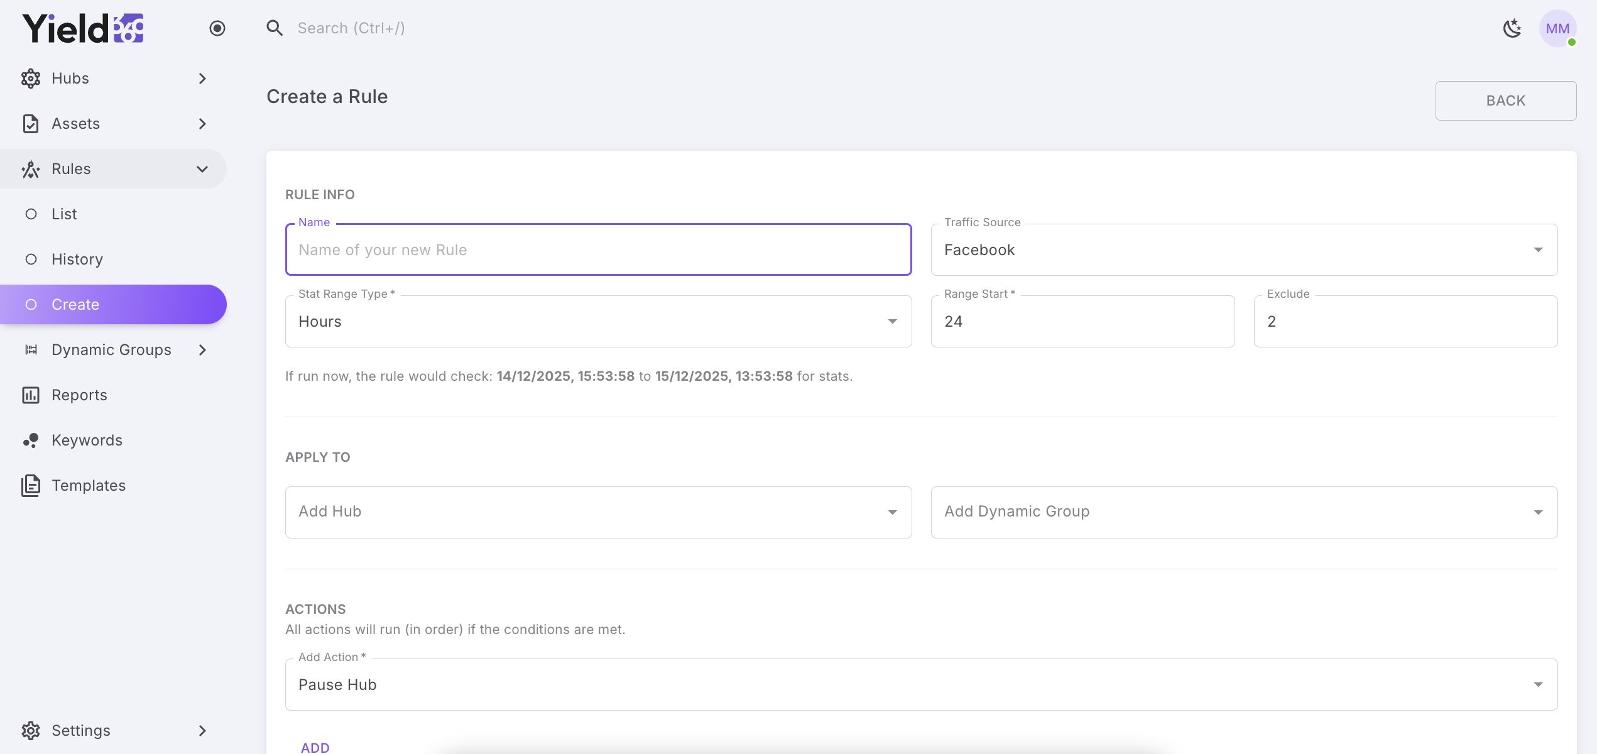The height and width of the screenshot is (754, 1597).
Task: Click the Templates file icon
Action: (31, 486)
